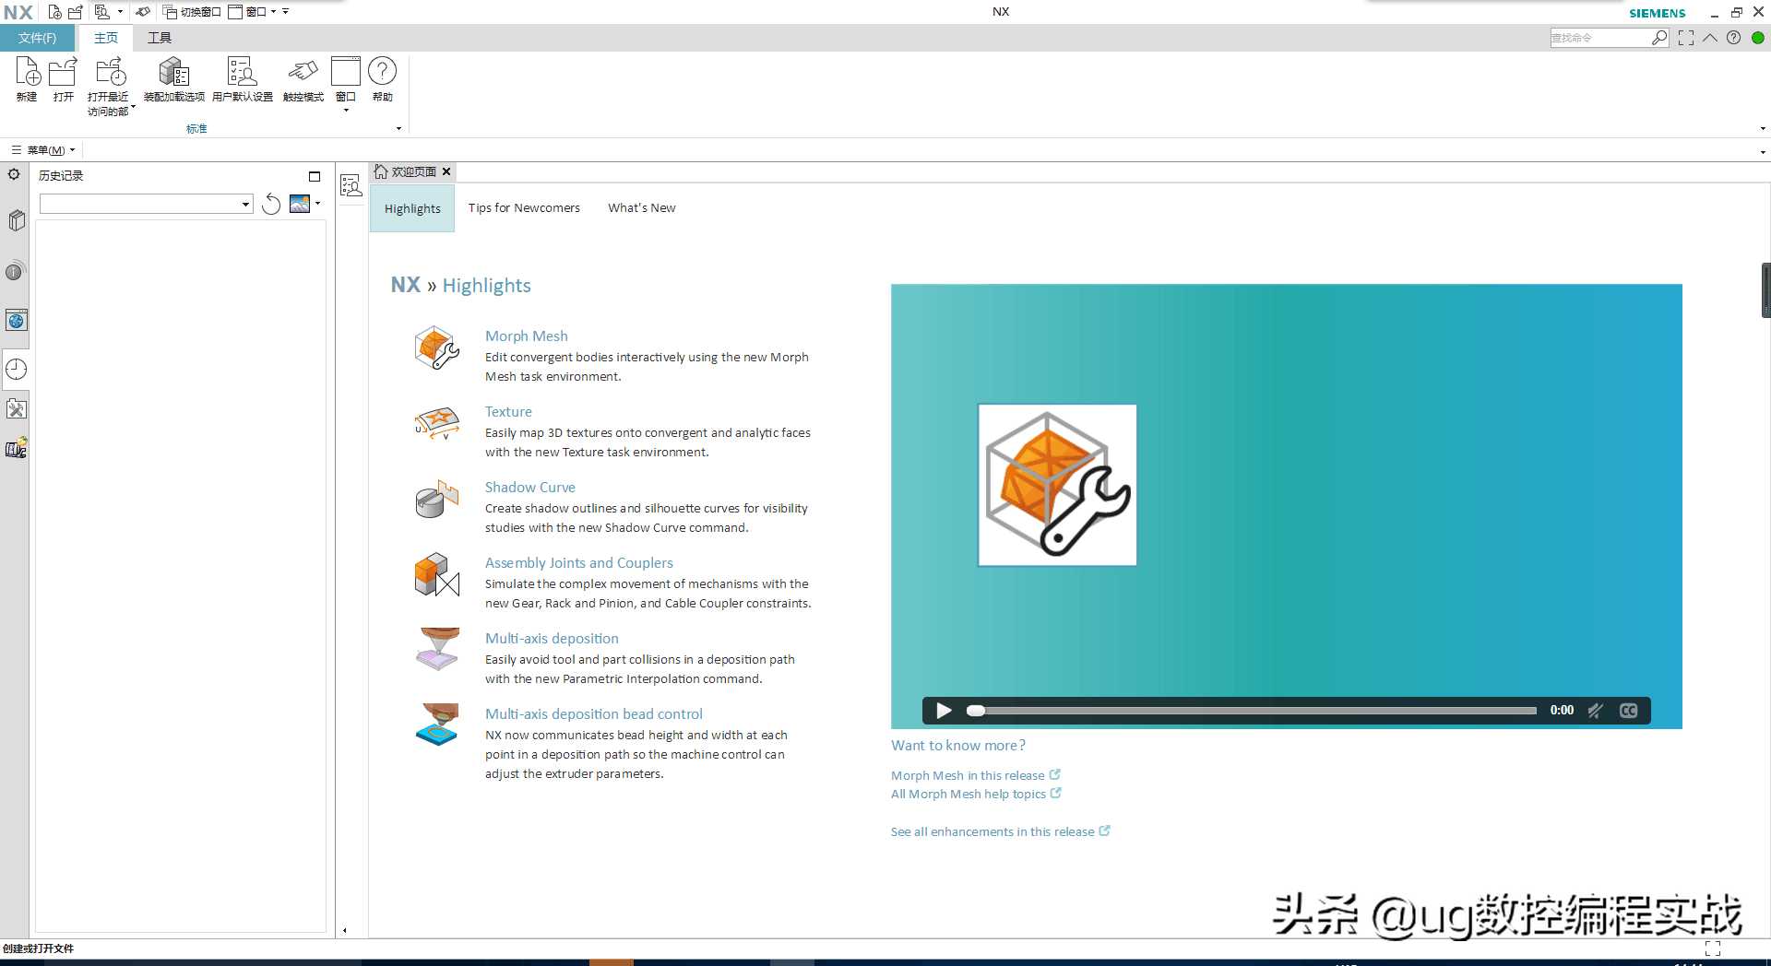Open Multi-axis deposition bead control link
Image resolution: width=1771 pixels, height=966 pixels.
pos(594,714)
